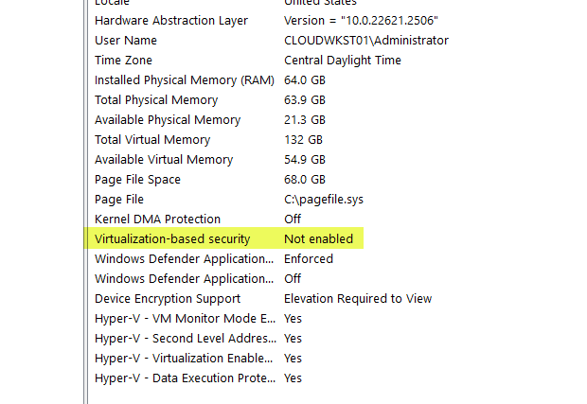
Task: Click "Elevation Required to View" value
Action: (x=358, y=299)
